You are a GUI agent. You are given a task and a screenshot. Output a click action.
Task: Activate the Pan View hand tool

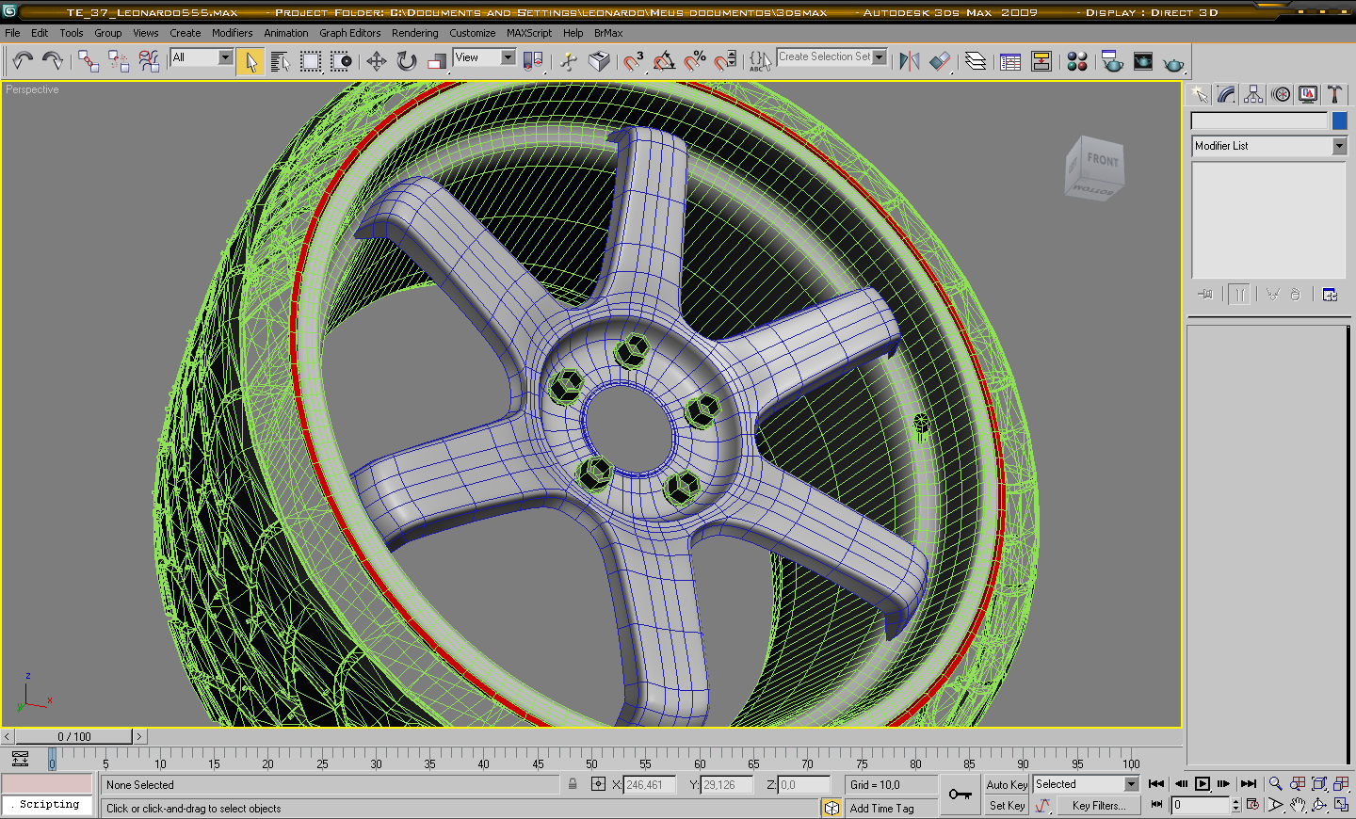click(x=1298, y=805)
